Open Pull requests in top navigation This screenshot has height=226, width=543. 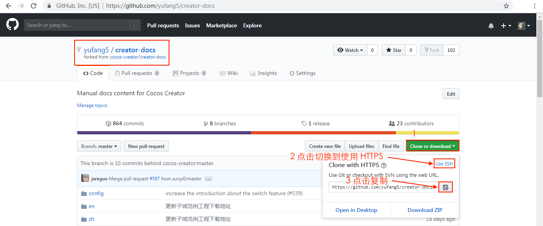pyautogui.click(x=163, y=25)
